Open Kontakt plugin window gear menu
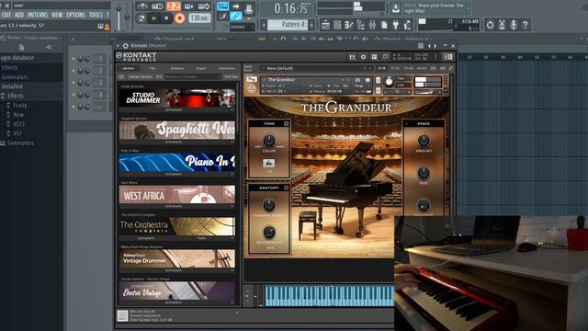588x331 pixels. (125, 46)
